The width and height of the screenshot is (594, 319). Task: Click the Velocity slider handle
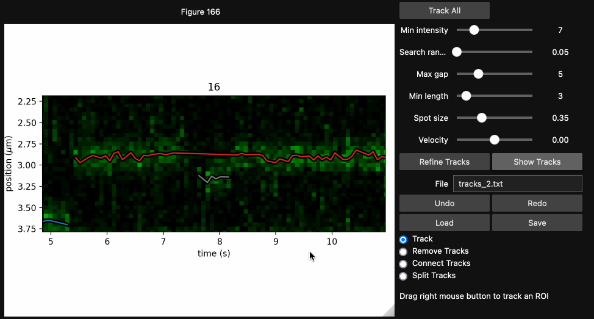495,140
